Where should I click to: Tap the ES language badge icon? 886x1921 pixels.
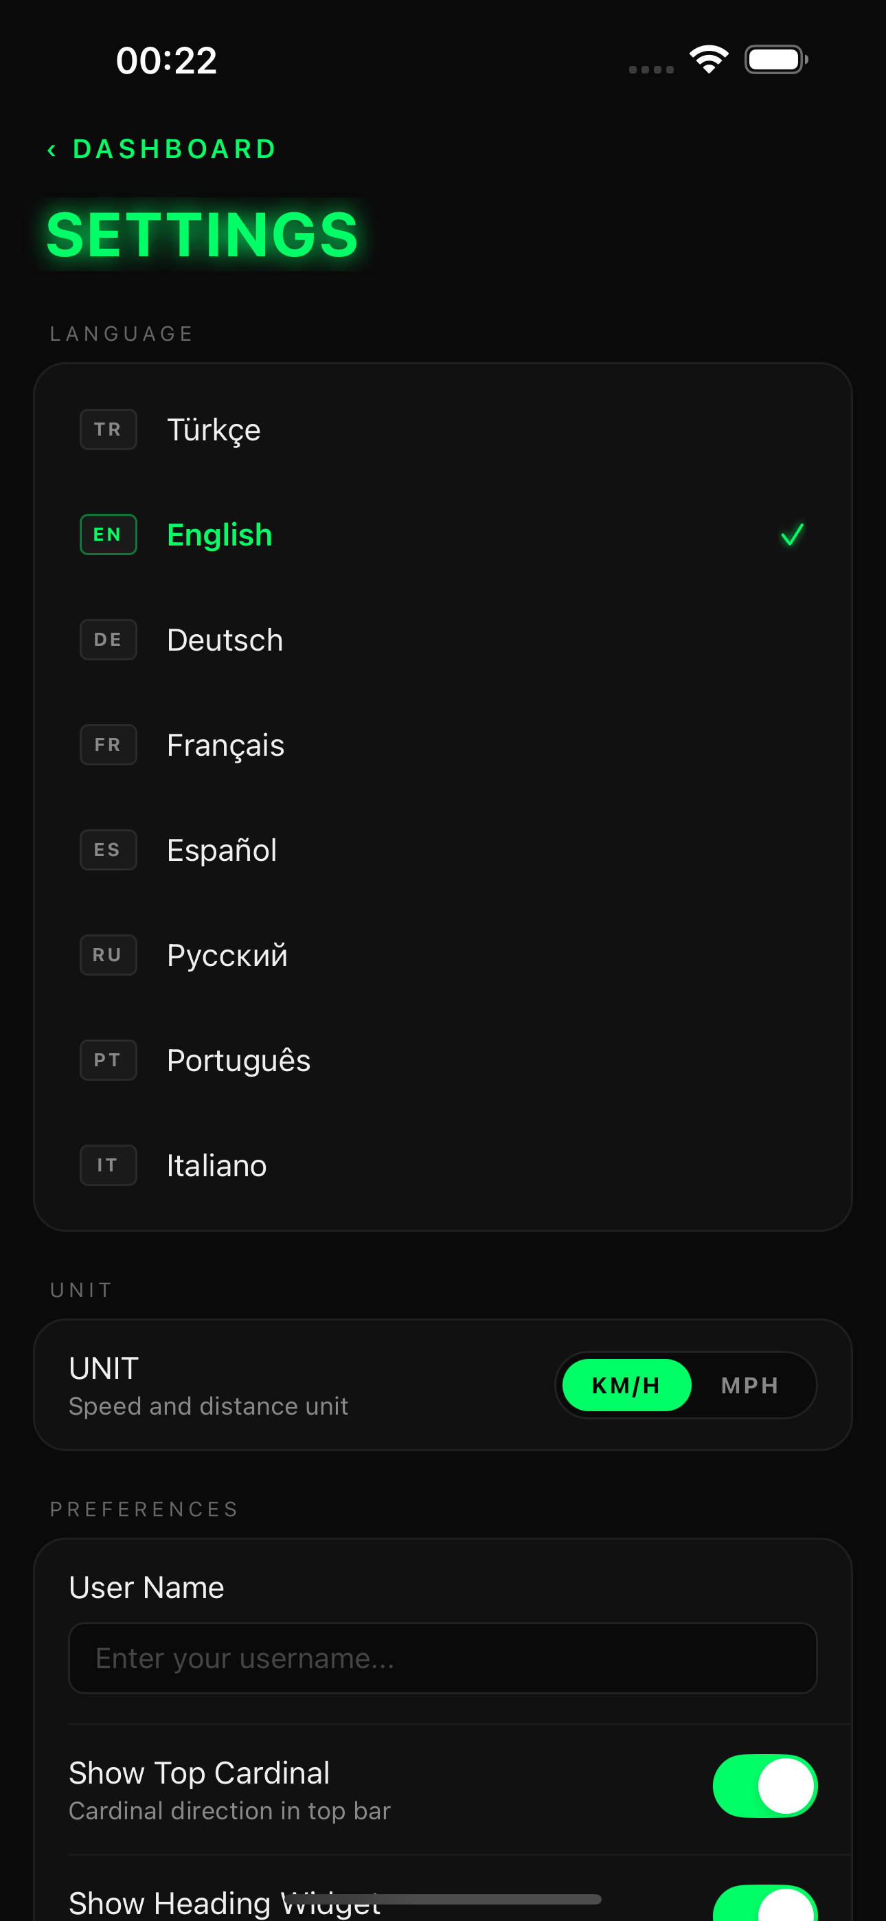click(x=108, y=850)
